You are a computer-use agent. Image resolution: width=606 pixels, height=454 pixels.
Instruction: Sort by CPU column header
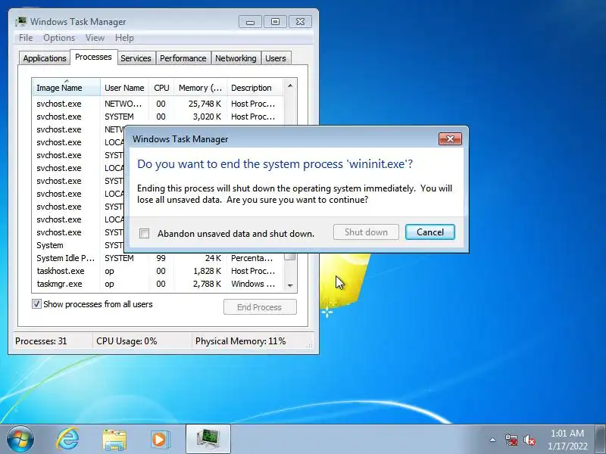point(161,88)
